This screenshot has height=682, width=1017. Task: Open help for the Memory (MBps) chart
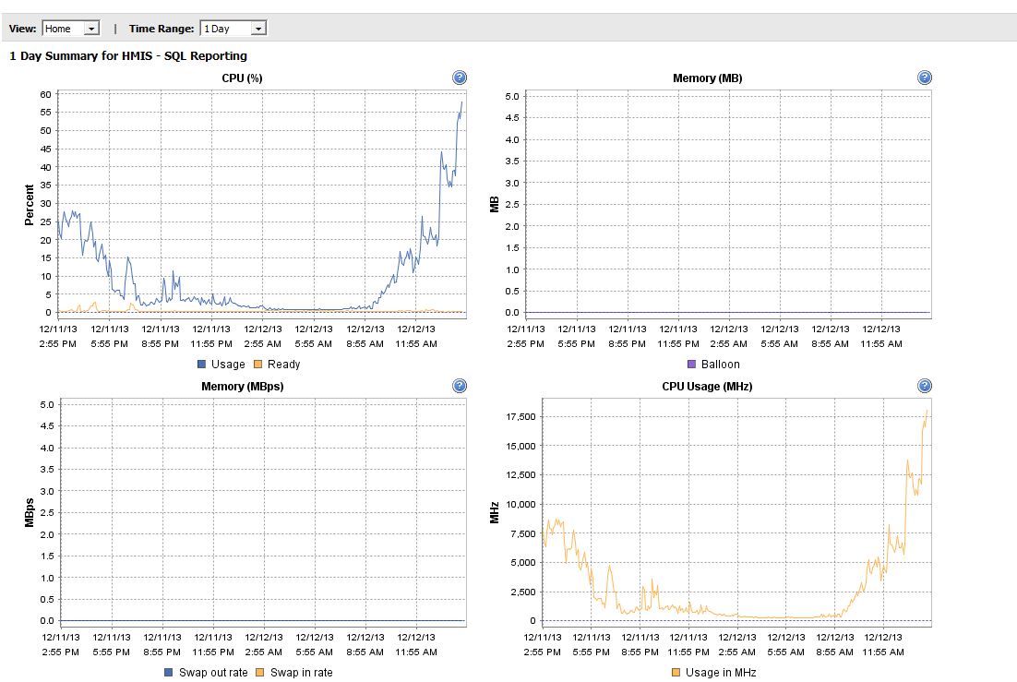coord(460,386)
